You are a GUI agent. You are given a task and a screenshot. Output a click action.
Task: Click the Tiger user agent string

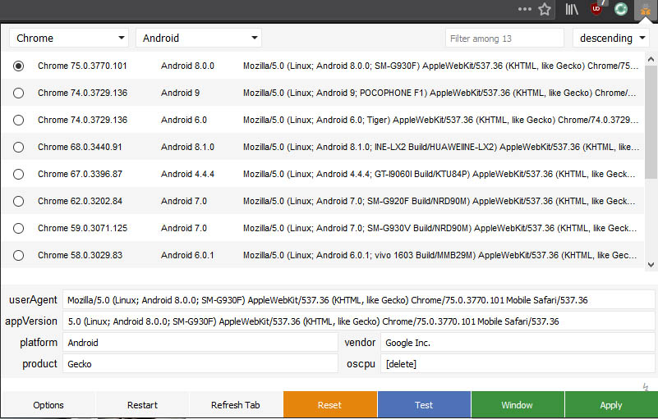(440, 120)
